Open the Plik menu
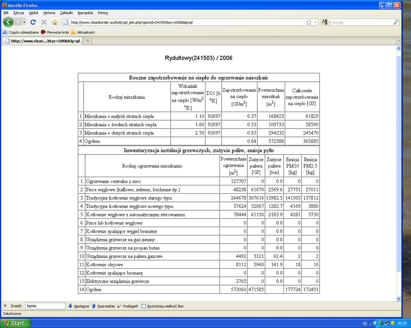Viewport: 411px width, 328px height. (6, 13)
